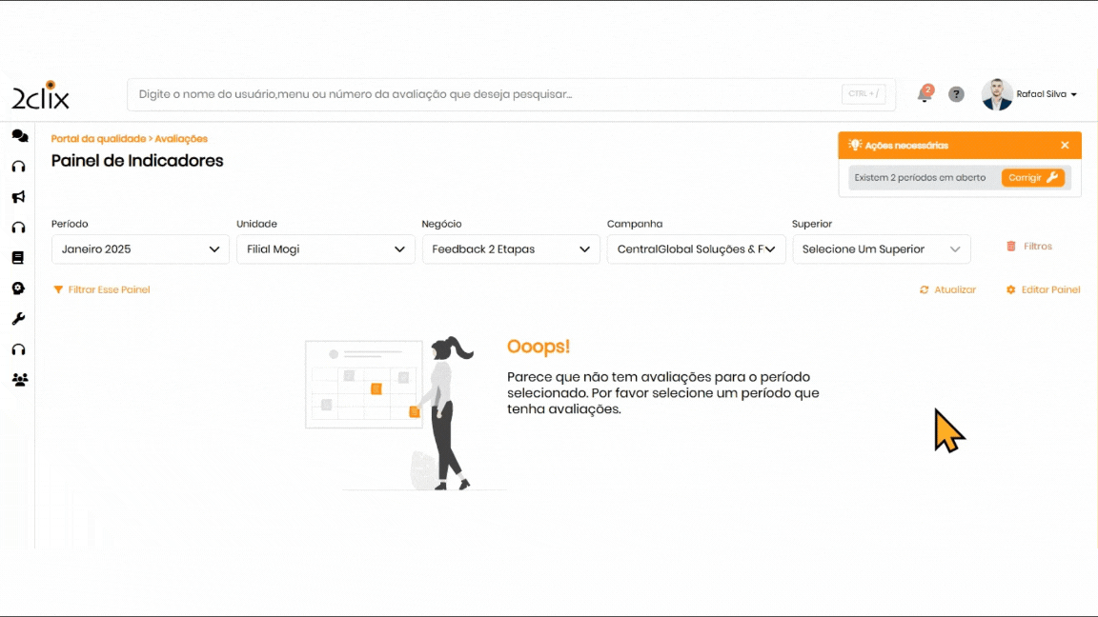
Task: Open the users group sidebar icon
Action: click(x=19, y=380)
